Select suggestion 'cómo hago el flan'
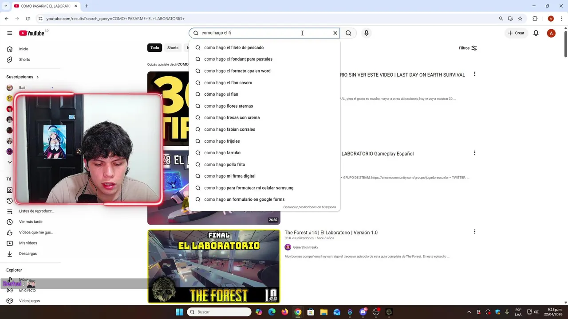Viewport: 568px width, 319px height. click(x=264, y=94)
